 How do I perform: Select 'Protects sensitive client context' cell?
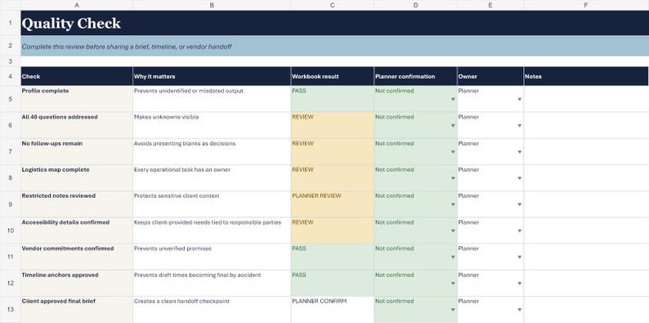[x=212, y=204]
